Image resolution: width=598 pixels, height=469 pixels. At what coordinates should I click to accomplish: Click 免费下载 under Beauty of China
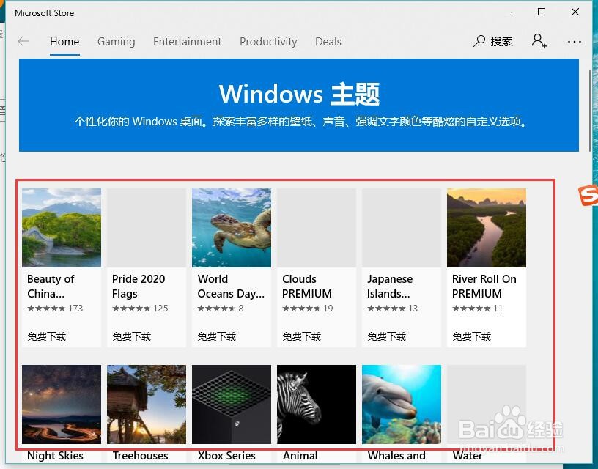tap(46, 336)
